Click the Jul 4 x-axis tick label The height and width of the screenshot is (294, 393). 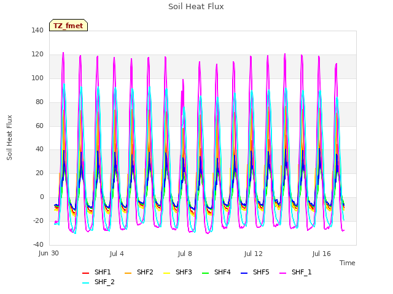click(x=117, y=254)
